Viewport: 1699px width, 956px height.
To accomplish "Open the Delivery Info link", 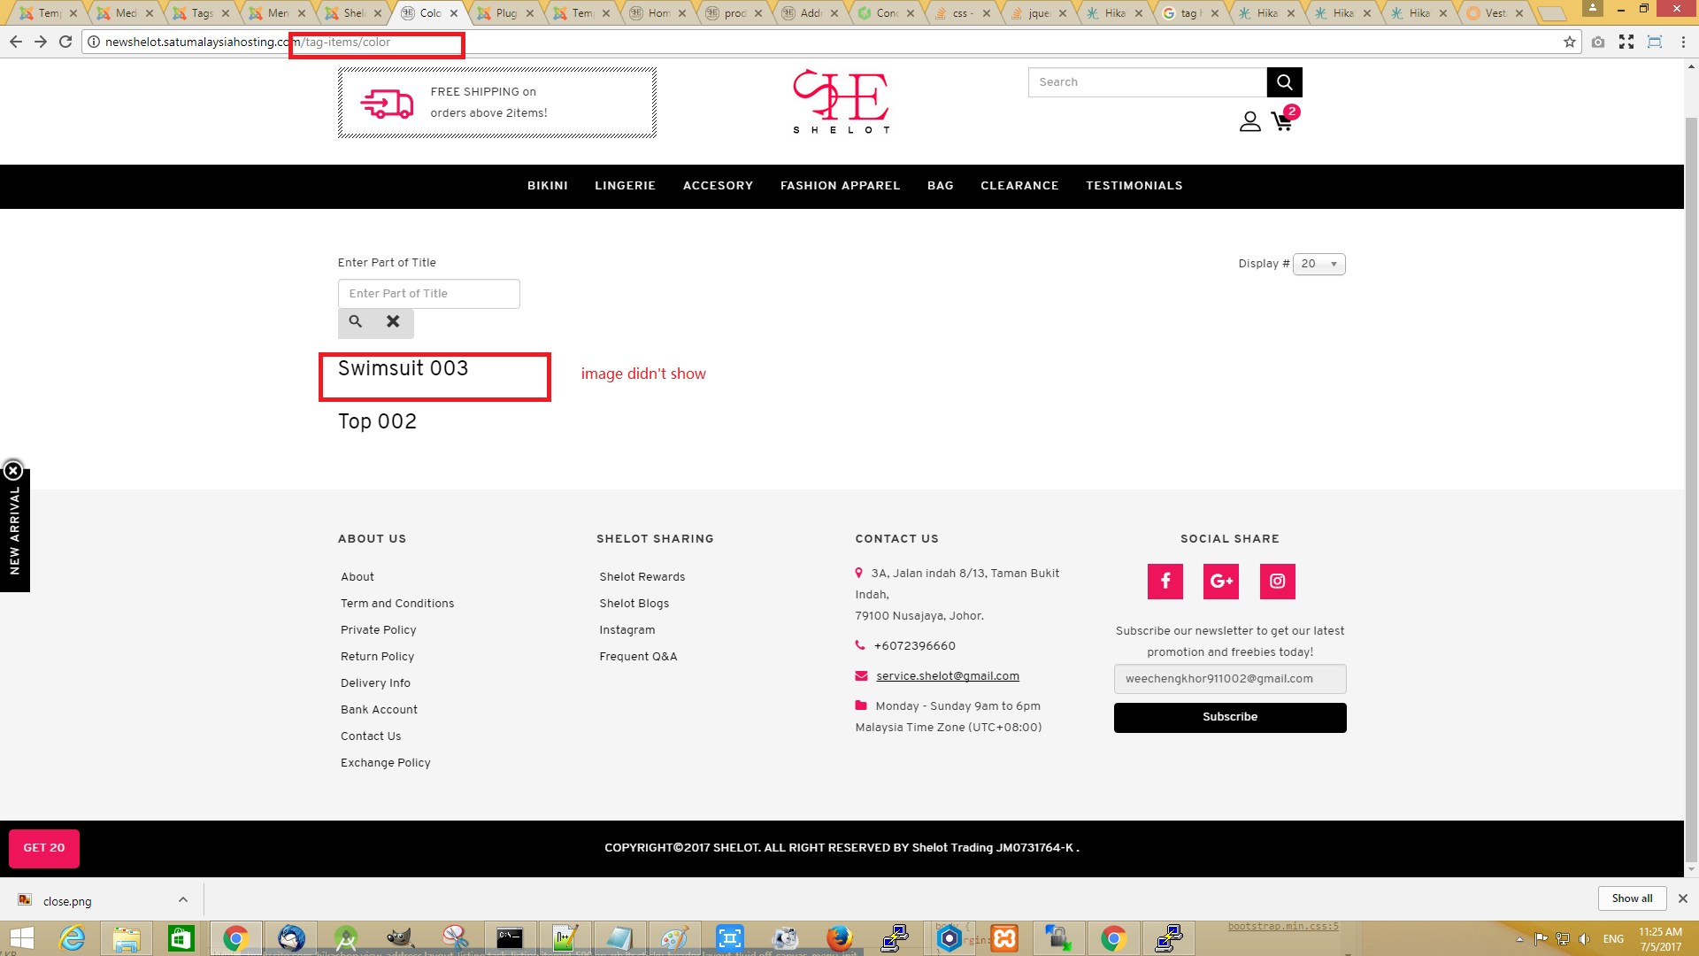I will (x=375, y=683).
